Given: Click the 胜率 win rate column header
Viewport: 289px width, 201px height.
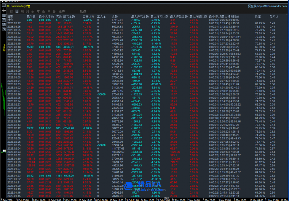Looking at the screenshot, I should pos(258,17).
